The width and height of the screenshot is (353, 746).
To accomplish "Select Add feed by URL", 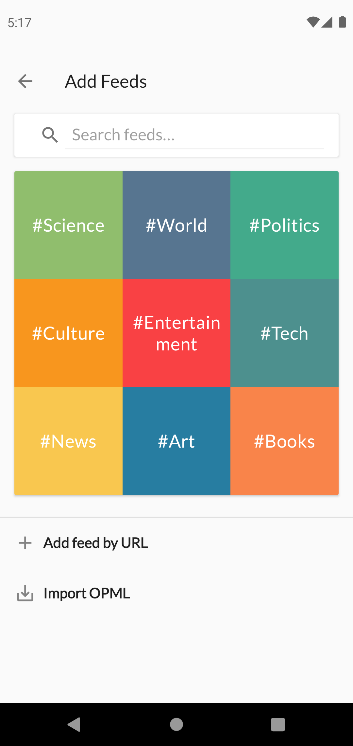I will click(95, 543).
